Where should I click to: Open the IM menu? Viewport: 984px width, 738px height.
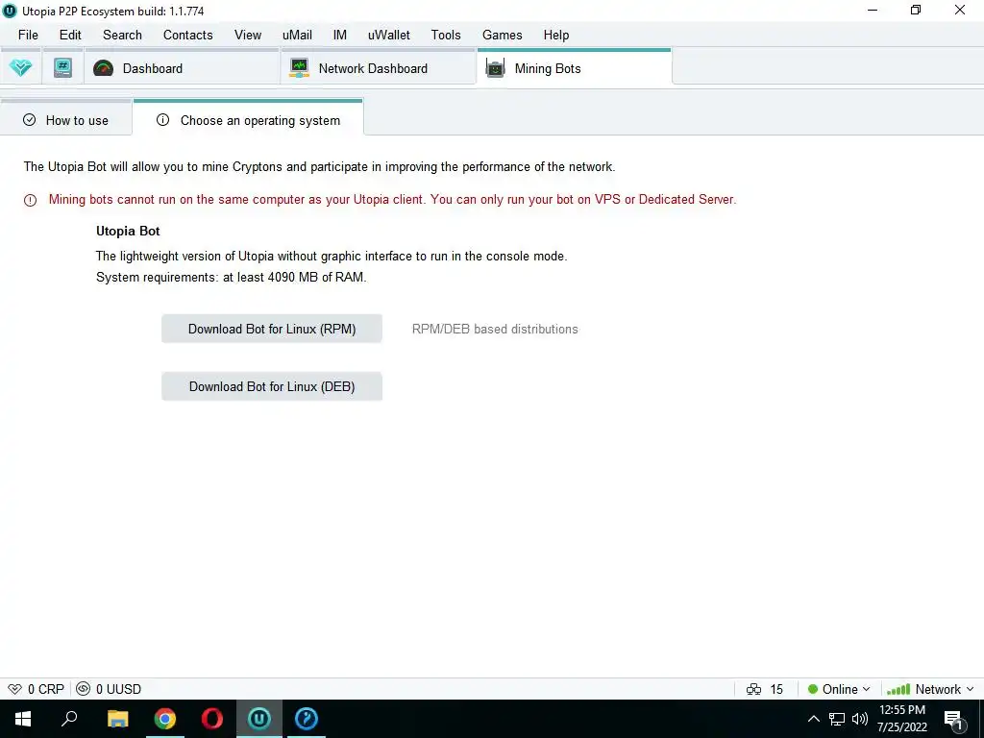coord(339,36)
